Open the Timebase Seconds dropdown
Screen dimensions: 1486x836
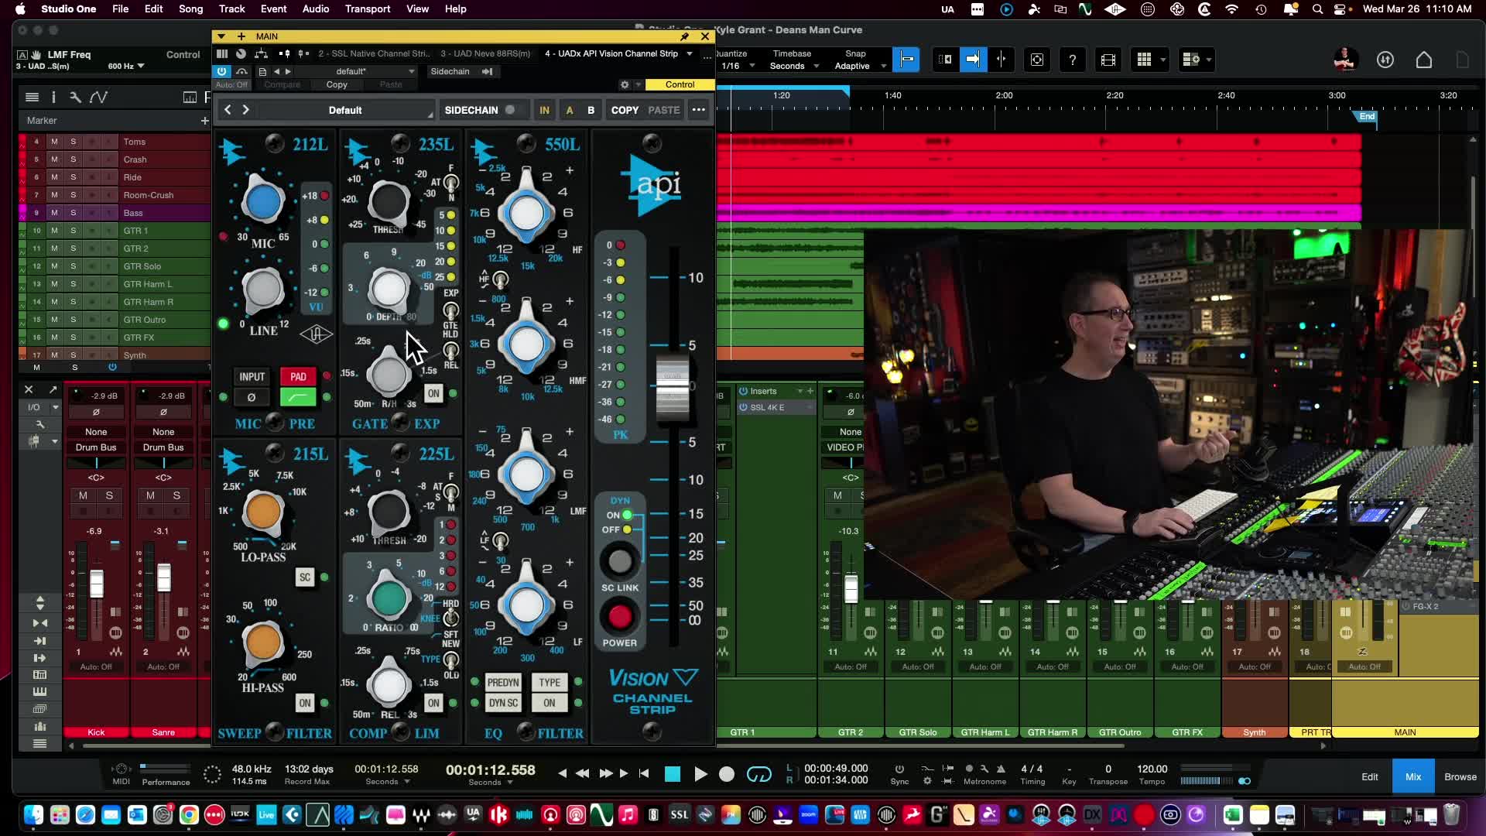tap(794, 66)
